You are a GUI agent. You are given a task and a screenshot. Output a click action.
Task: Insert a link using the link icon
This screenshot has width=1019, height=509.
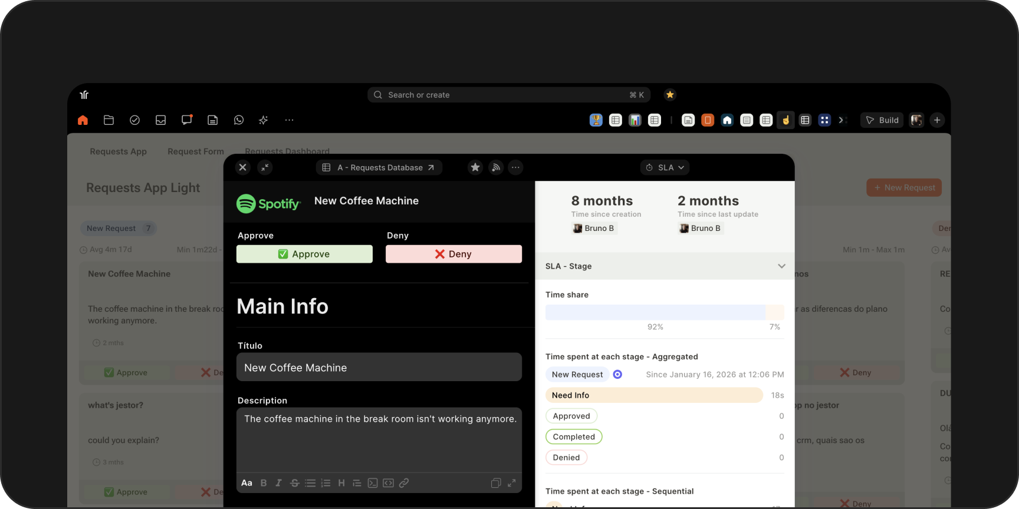[x=404, y=483]
